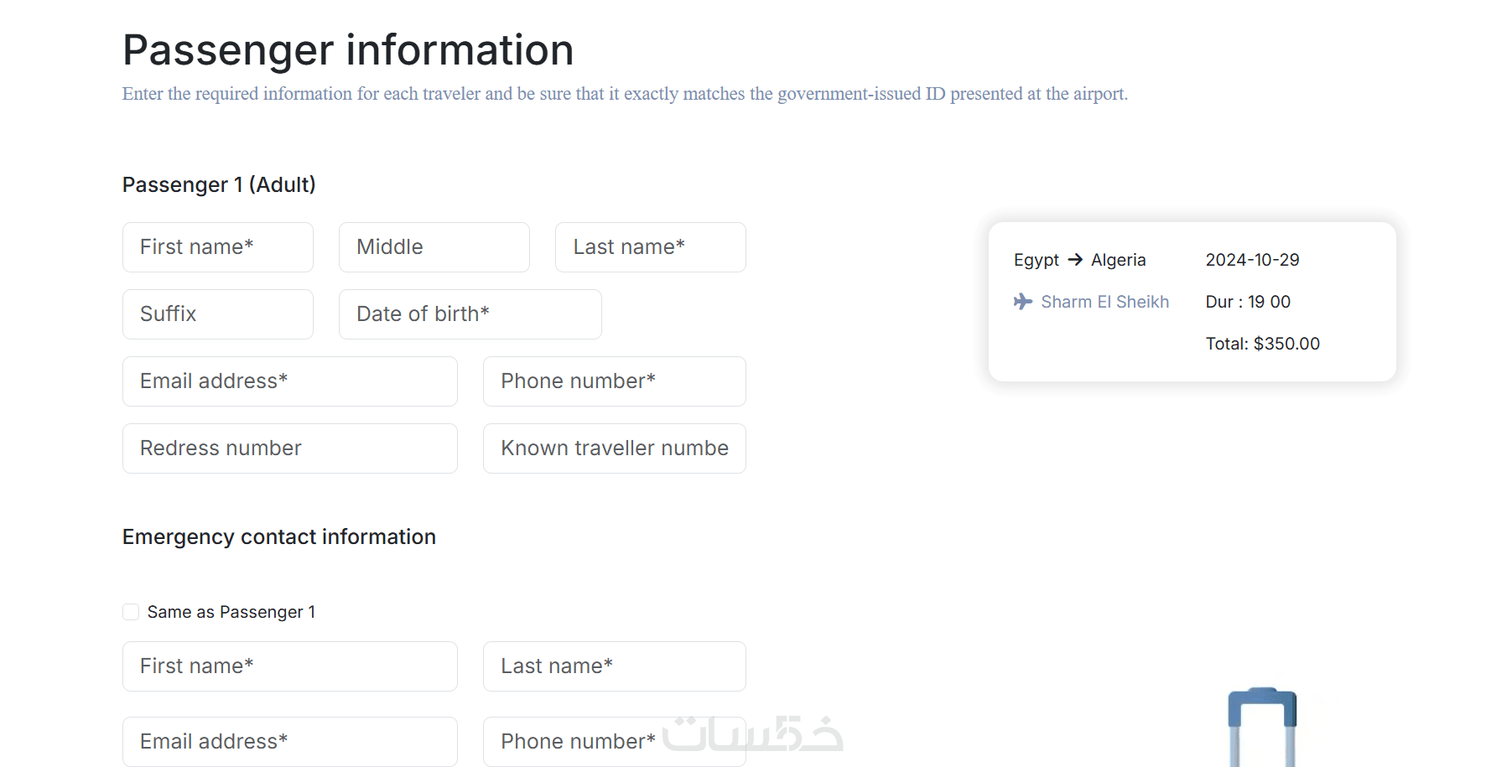Focus Passenger 1 First name field

[x=218, y=247]
